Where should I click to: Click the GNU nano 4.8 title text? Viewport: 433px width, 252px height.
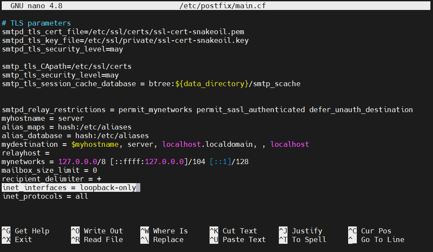coord(36,6)
